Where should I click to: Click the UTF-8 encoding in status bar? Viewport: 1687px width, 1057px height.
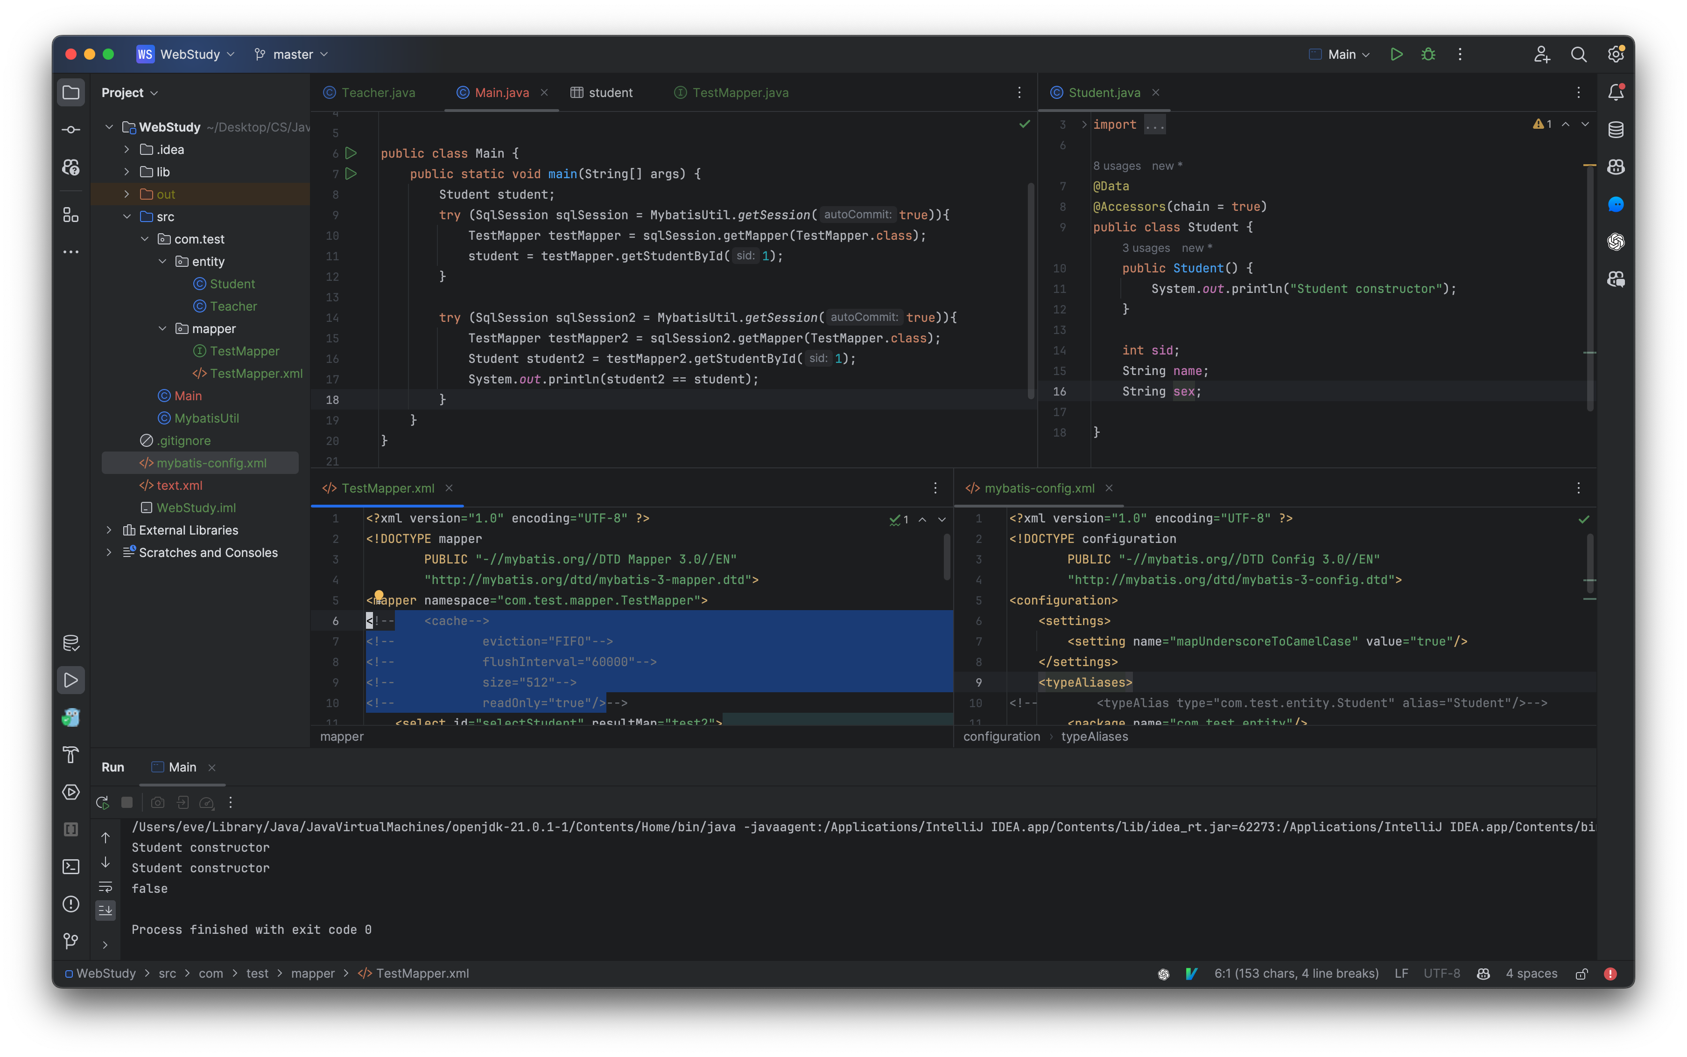[x=1441, y=974]
